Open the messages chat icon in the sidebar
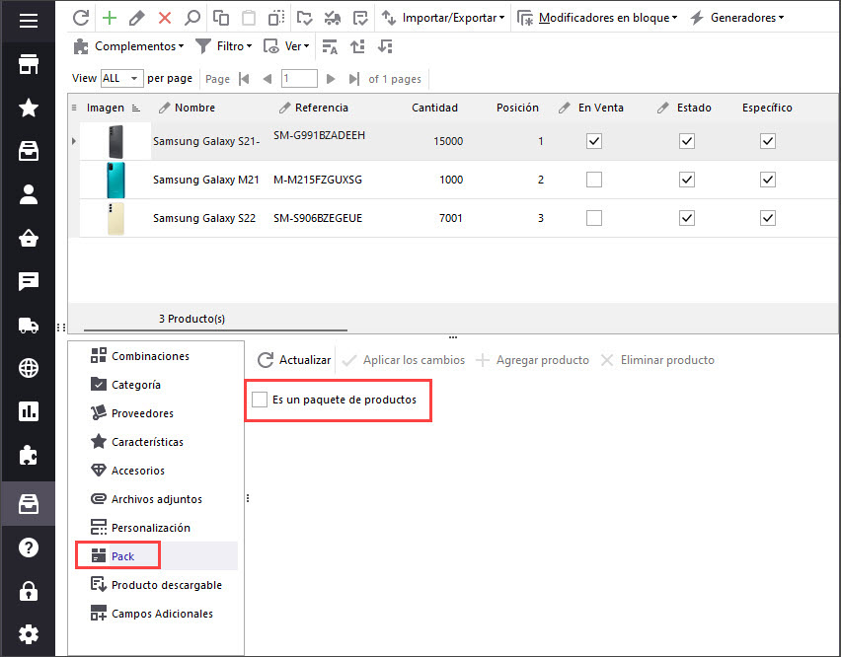 click(29, 281)
